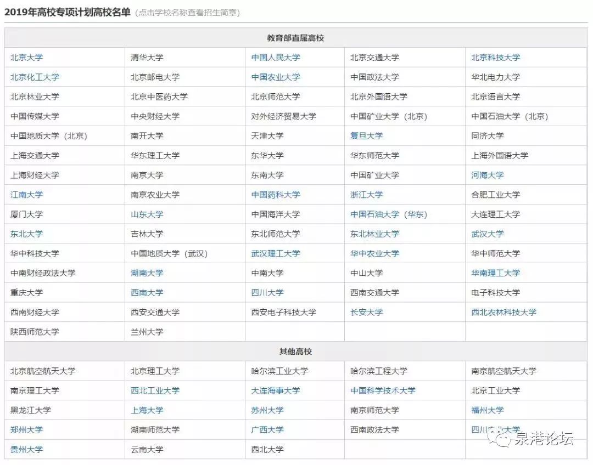Viewport: 593px width, 465px height.
Task: Open the 东北大学 link
Action: click(26, 234)
